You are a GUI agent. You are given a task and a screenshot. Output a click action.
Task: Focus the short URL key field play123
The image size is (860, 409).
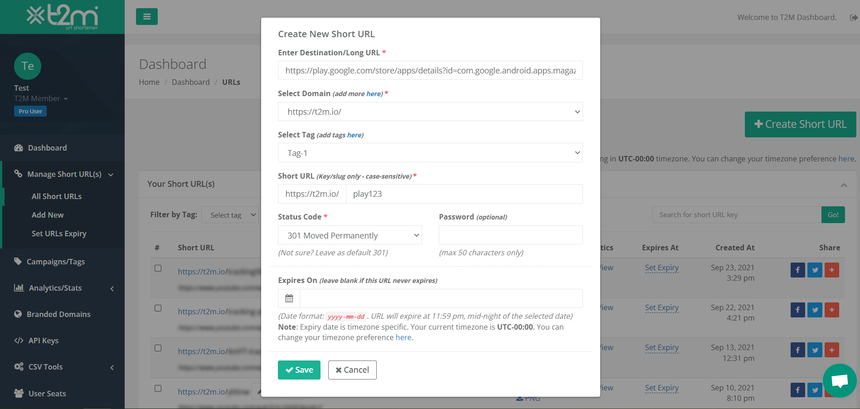click(x=464, y=194)
